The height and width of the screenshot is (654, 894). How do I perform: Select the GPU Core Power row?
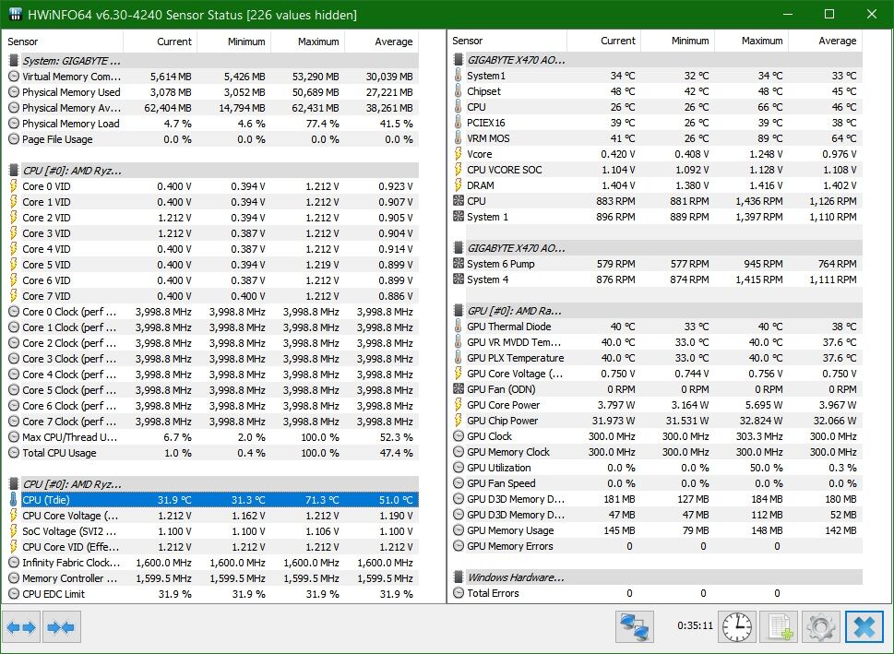click(658, 405)
